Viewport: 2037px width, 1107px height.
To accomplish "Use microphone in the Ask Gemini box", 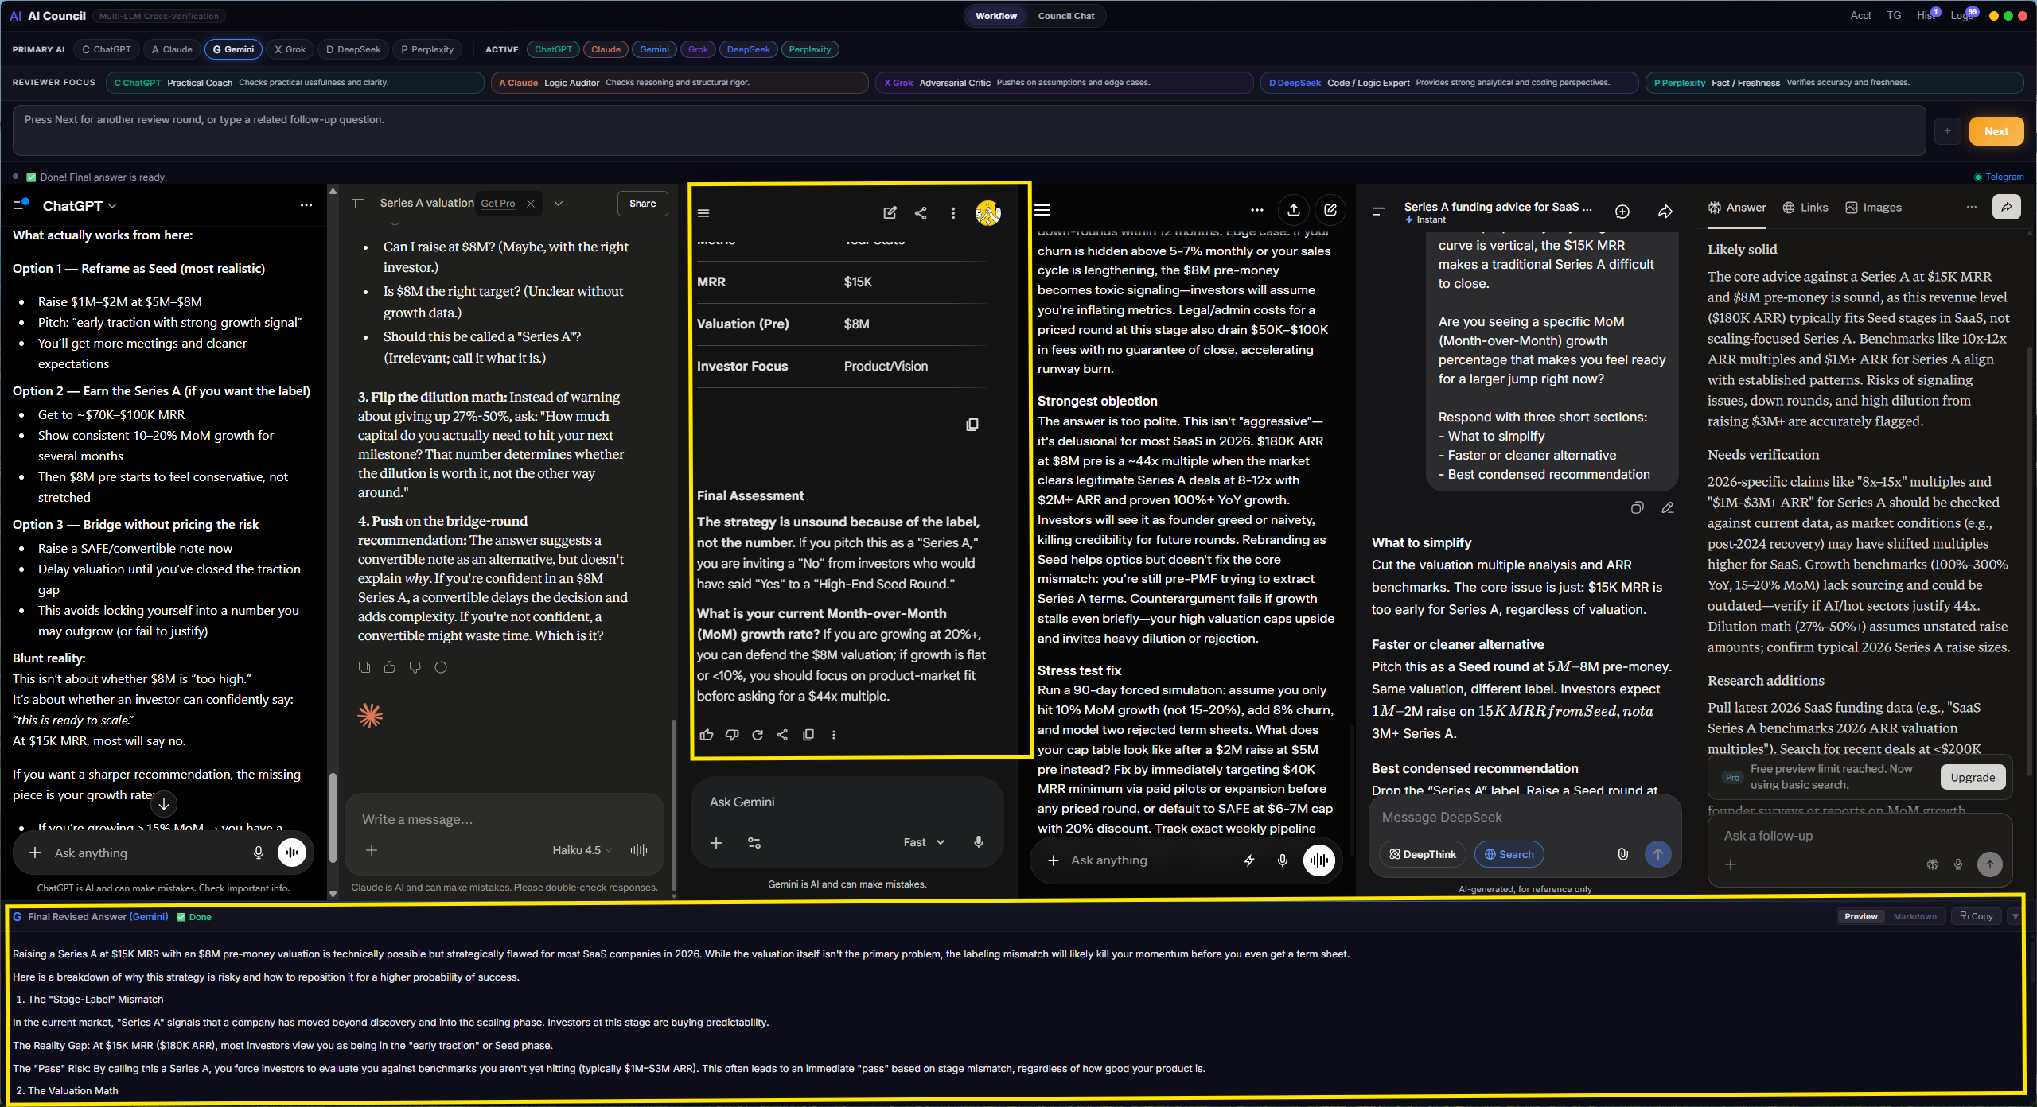I will point(979,842).
